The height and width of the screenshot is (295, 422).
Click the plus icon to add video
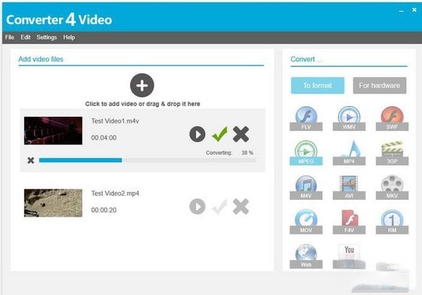[142, 85]
